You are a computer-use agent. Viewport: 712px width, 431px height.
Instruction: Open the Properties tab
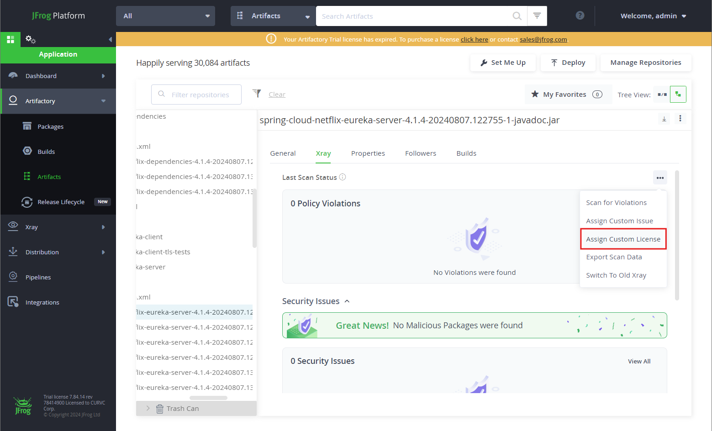[368, 153]
